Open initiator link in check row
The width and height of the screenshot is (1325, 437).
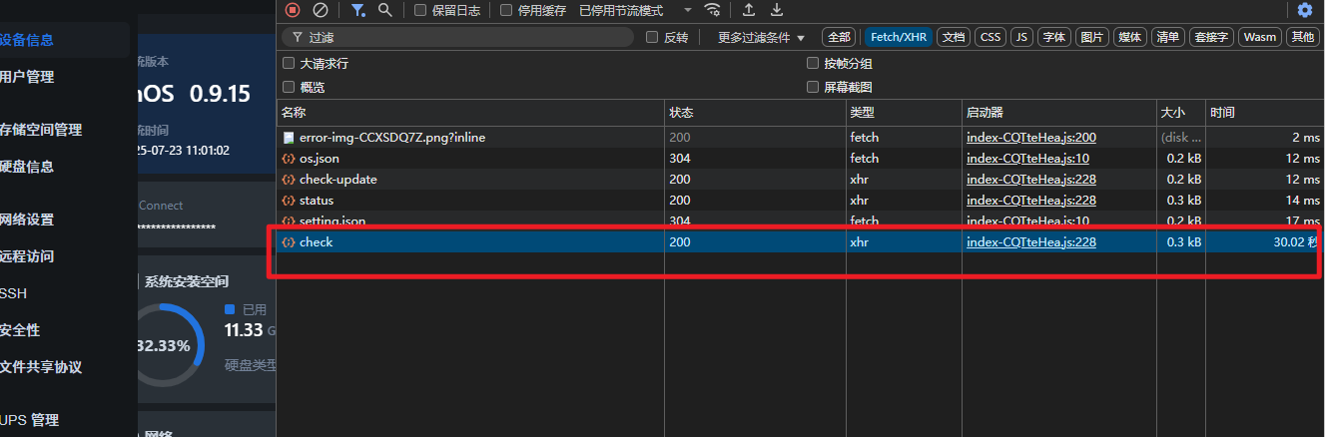point(1031,242)
